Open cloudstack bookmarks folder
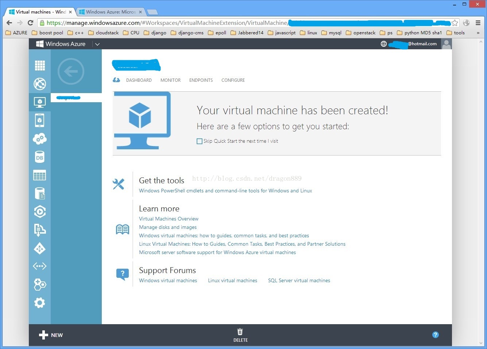 pos(104,33)
